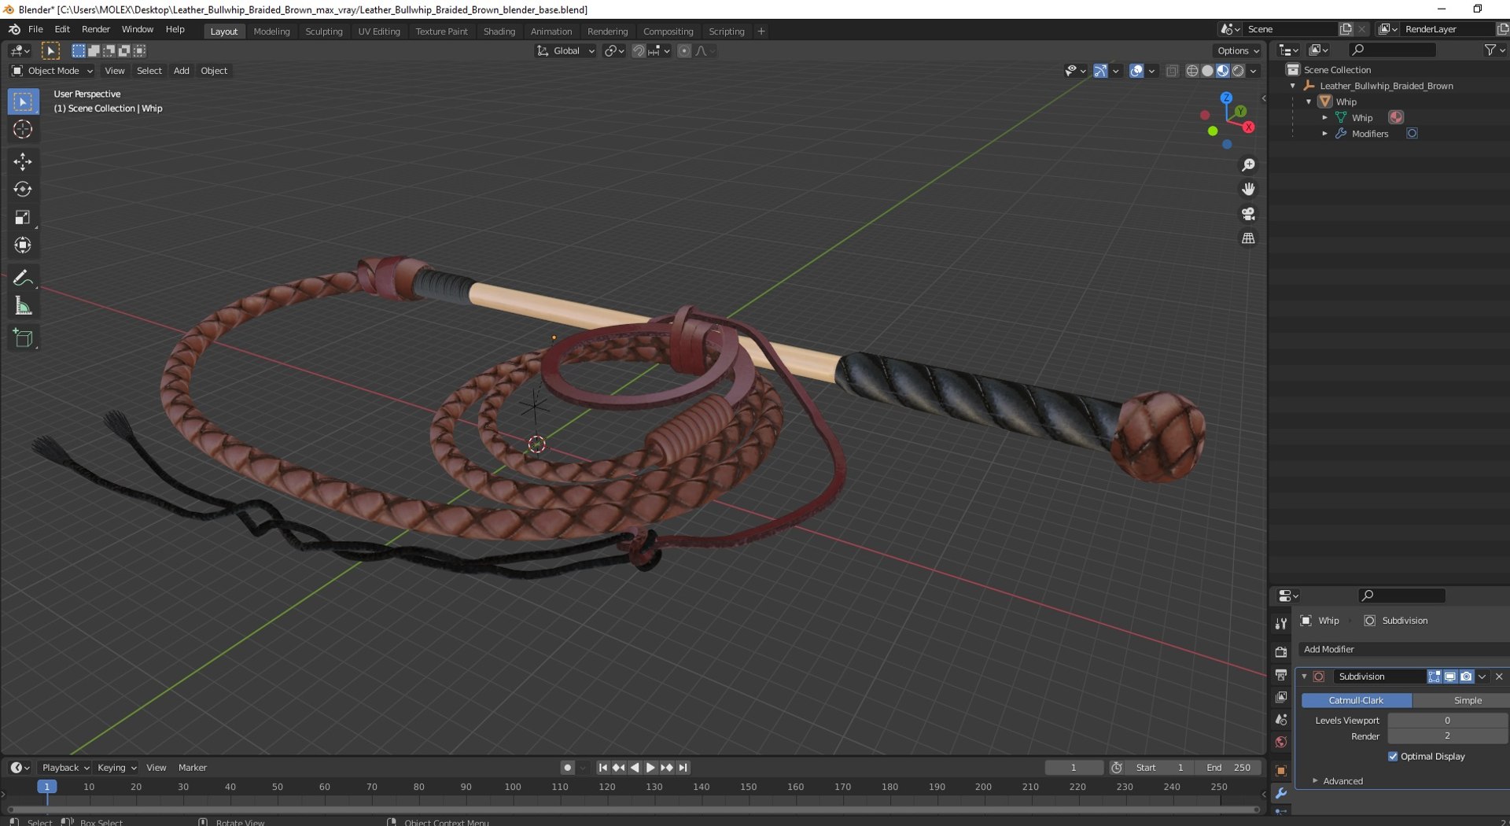Expand the Advanced section of Subdivision

coord(1342,781)
